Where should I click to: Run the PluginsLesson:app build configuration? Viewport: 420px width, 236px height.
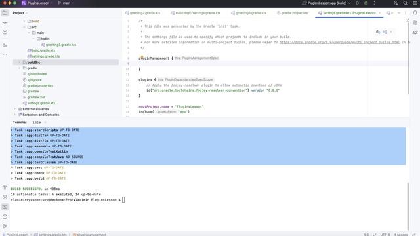358,3
